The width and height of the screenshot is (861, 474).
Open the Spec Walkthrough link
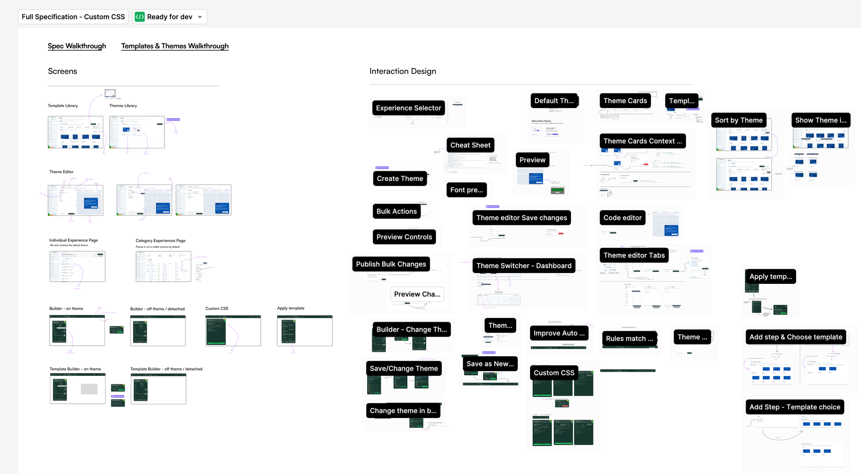click(x=77, y=46)
